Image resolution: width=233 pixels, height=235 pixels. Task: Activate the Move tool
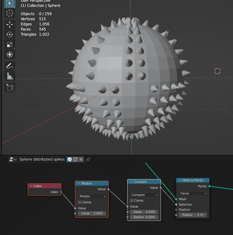pyautogui.click(x=10, y=25)
